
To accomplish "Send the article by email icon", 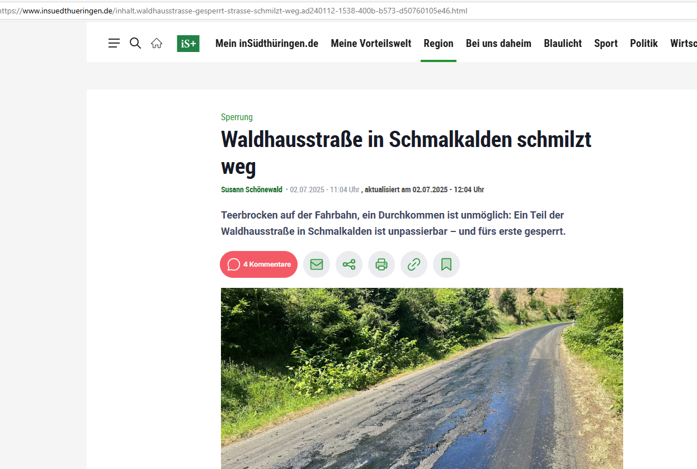I will coord(317,264).
